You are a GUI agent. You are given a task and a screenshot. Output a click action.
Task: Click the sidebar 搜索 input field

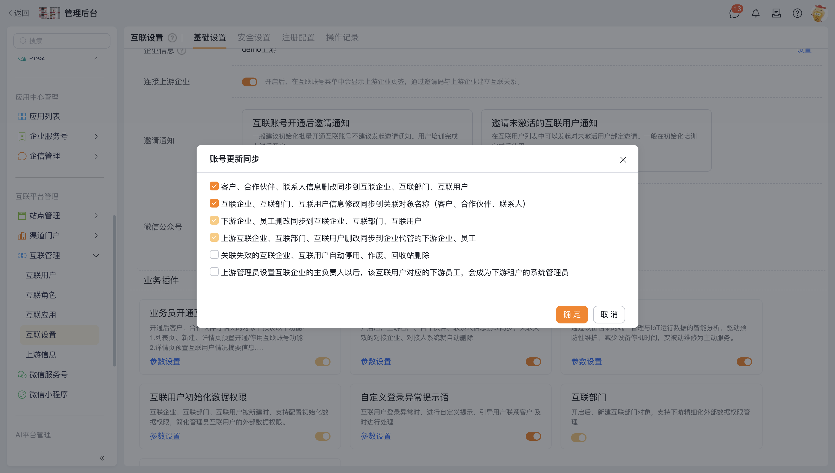pyautogui.click(x=62, y=41)
